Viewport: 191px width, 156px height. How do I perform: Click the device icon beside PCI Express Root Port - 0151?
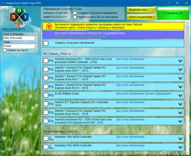pyautogui.click(x=51, y=121)
